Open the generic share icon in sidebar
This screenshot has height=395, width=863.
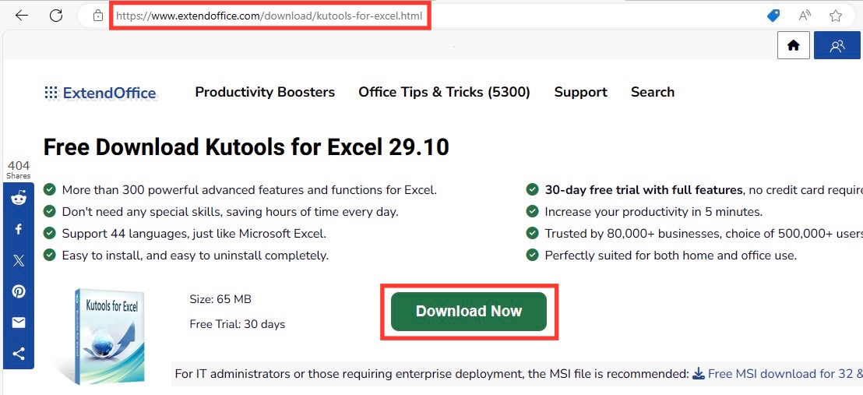click(x=19, y=354)
